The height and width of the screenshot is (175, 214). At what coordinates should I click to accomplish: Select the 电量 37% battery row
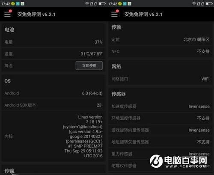[x=54, y=42]
